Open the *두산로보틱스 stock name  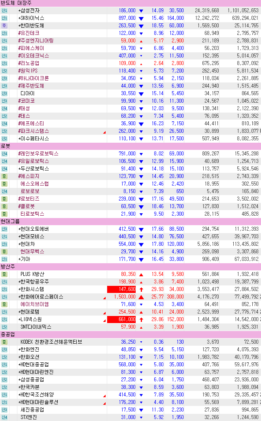click(x=34, y=168)
